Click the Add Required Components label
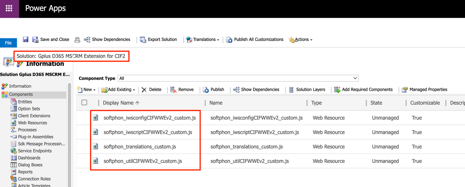465x187 pixels. [367, 89]
